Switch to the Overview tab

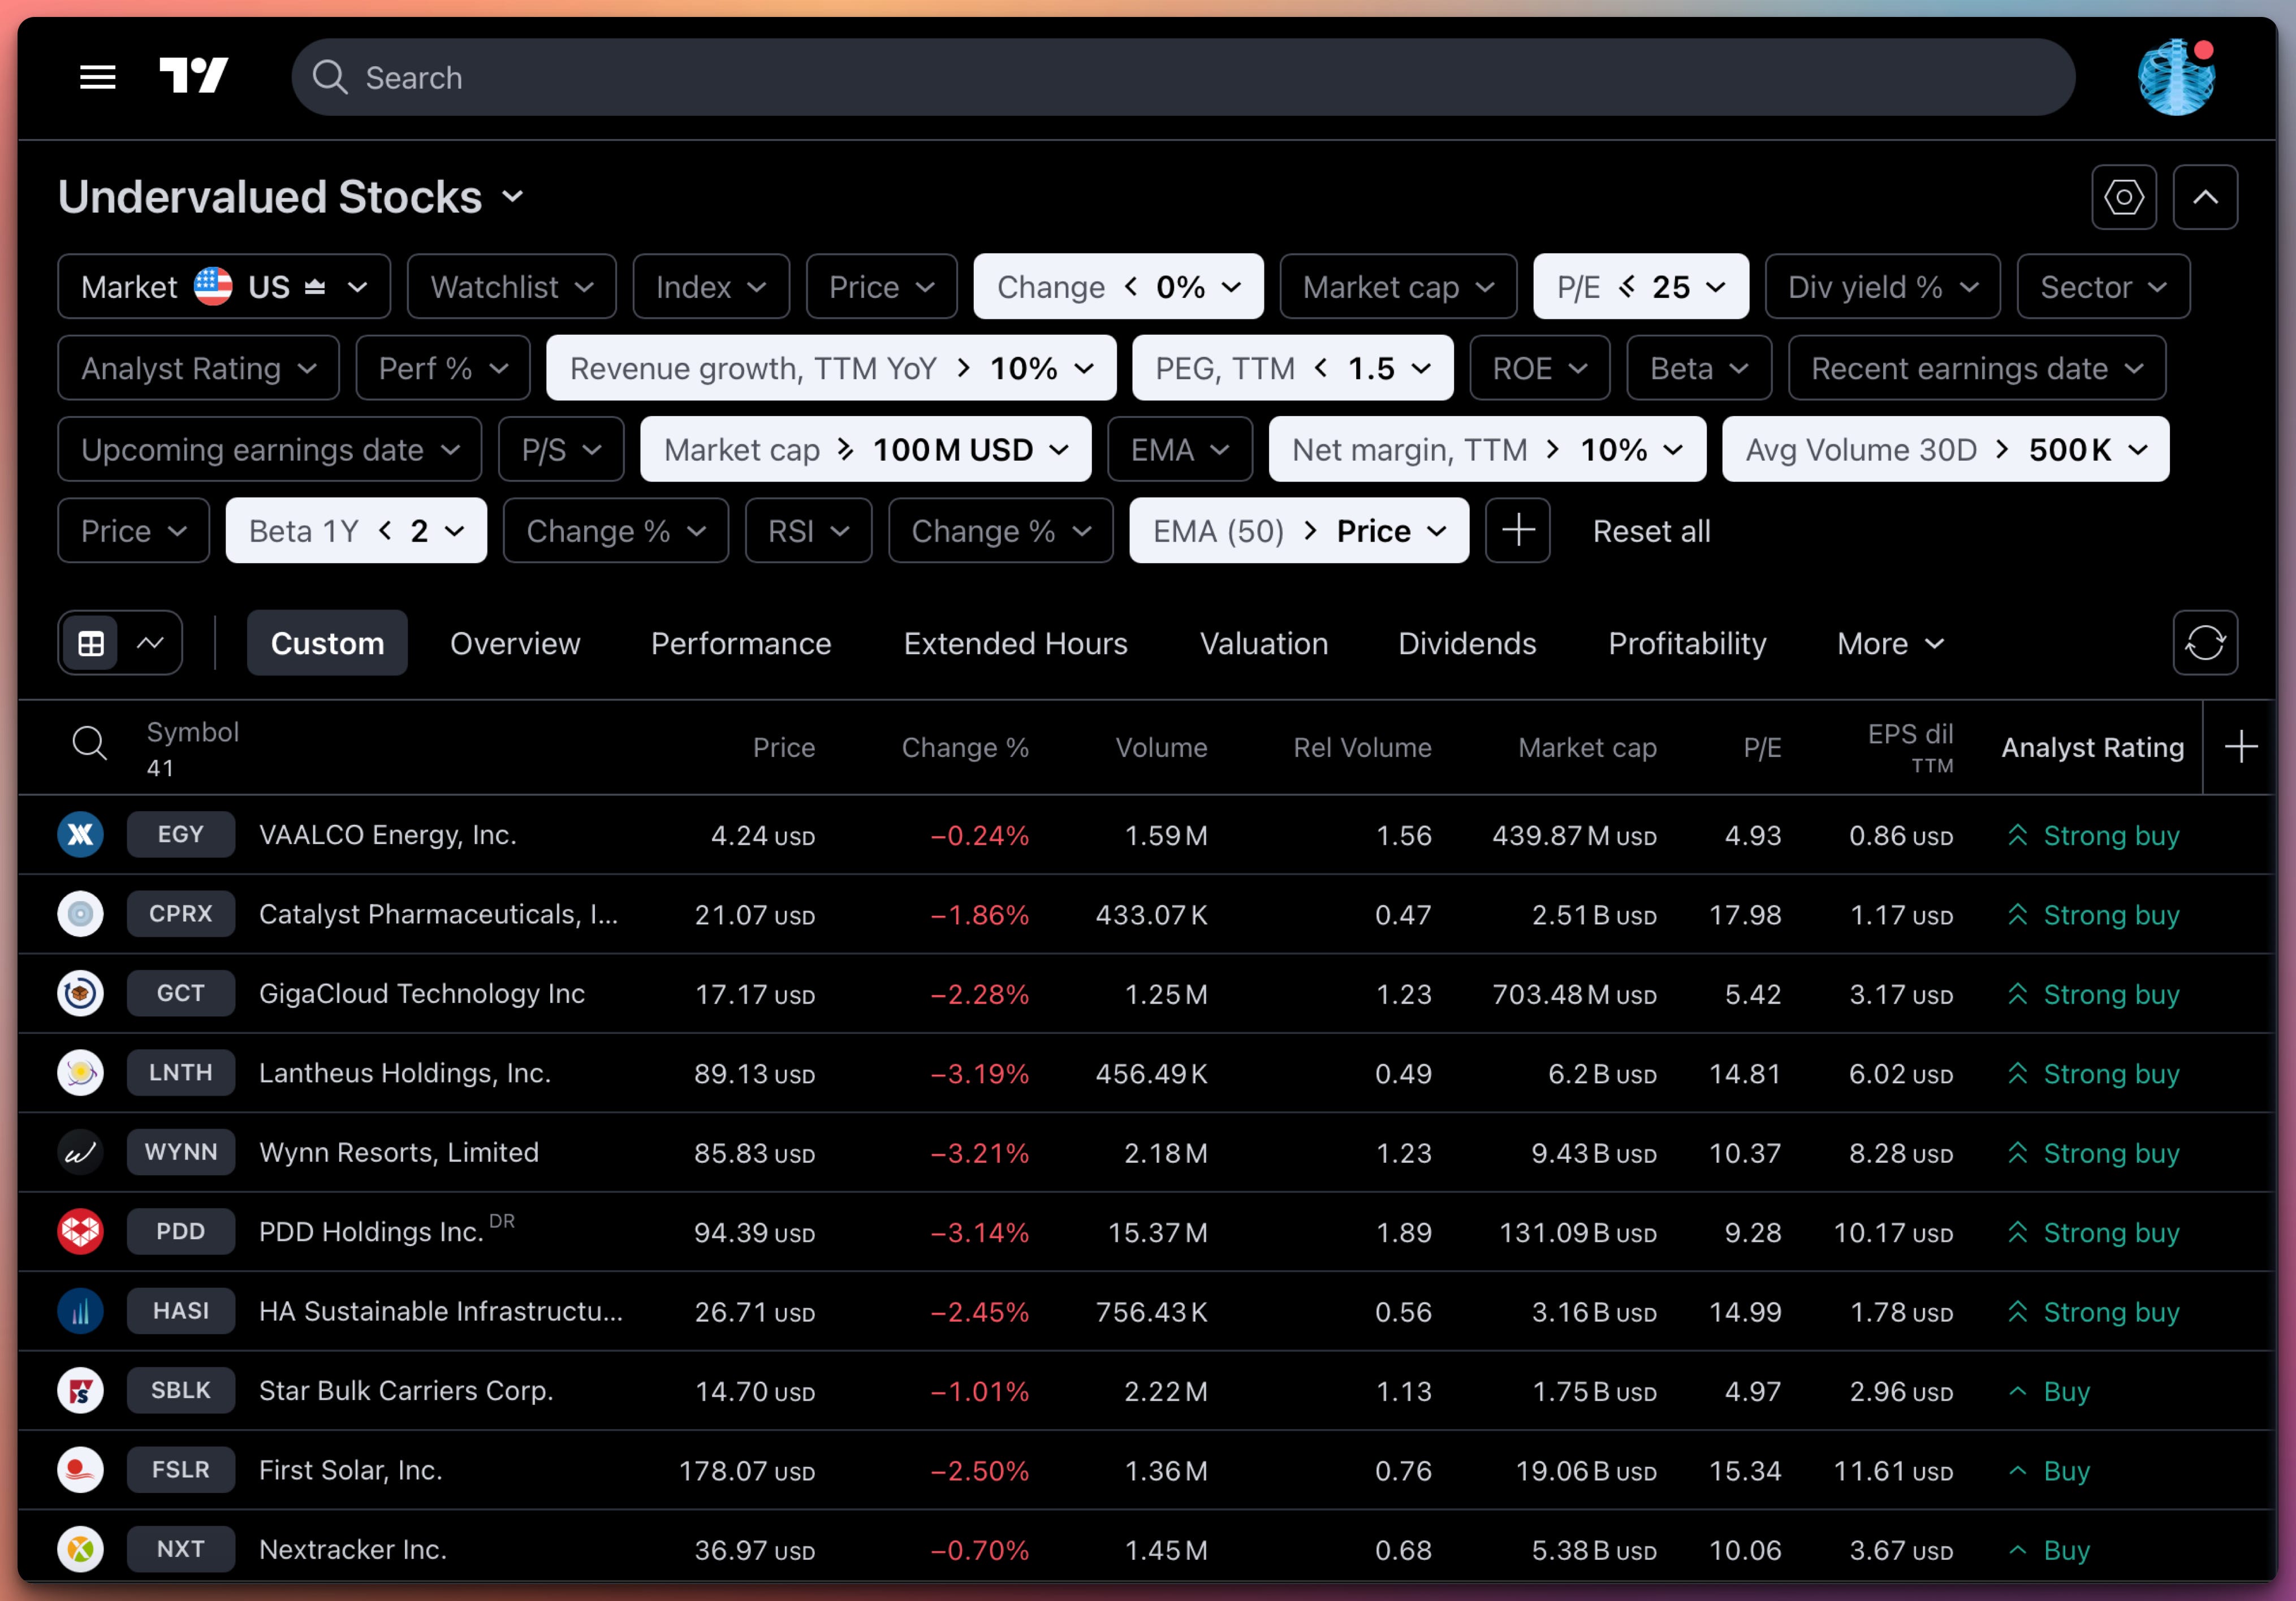pyautogui.click(x=515, y=643)
